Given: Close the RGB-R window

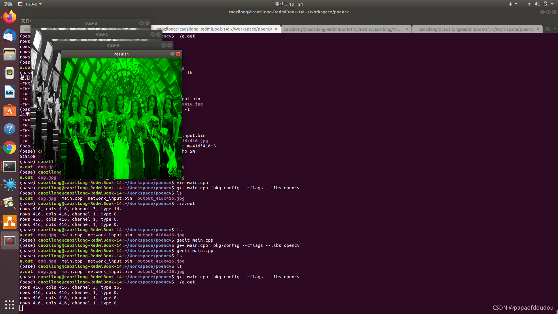Looking at the screenshot, I should tap(169, 45).
